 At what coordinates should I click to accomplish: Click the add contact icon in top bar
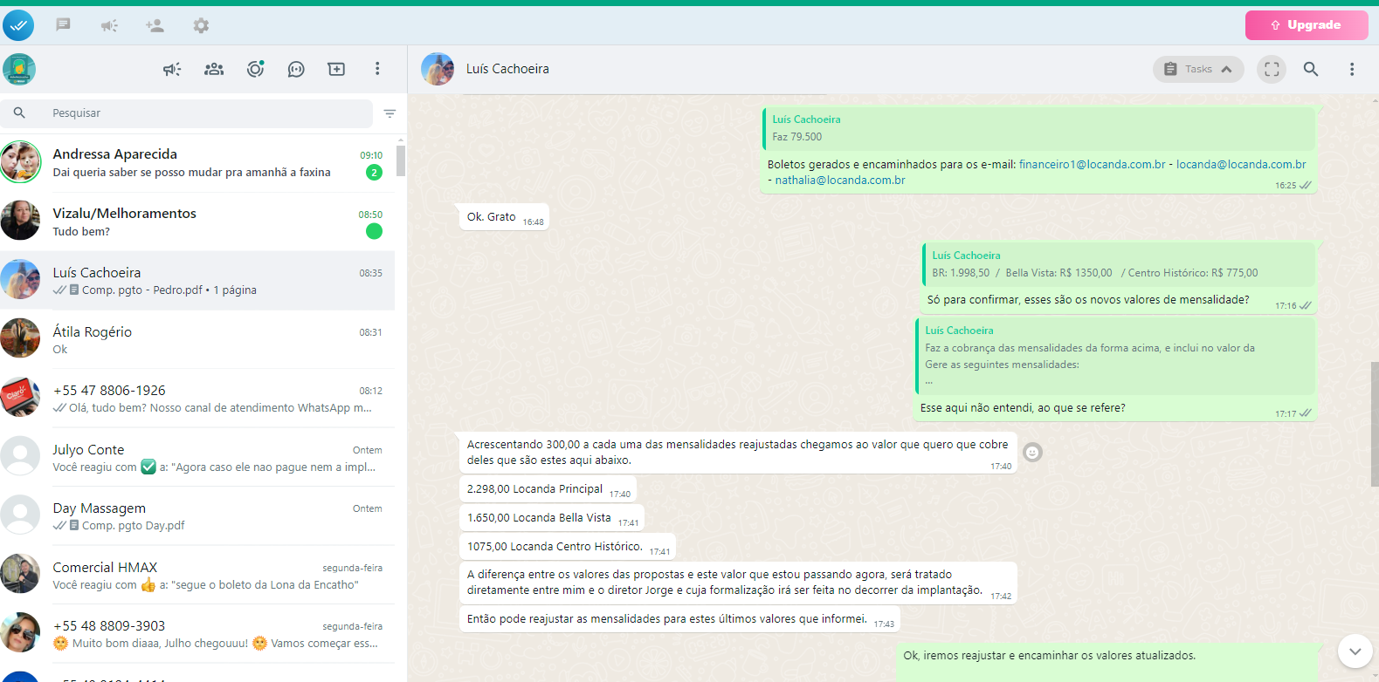click(155, 25)
